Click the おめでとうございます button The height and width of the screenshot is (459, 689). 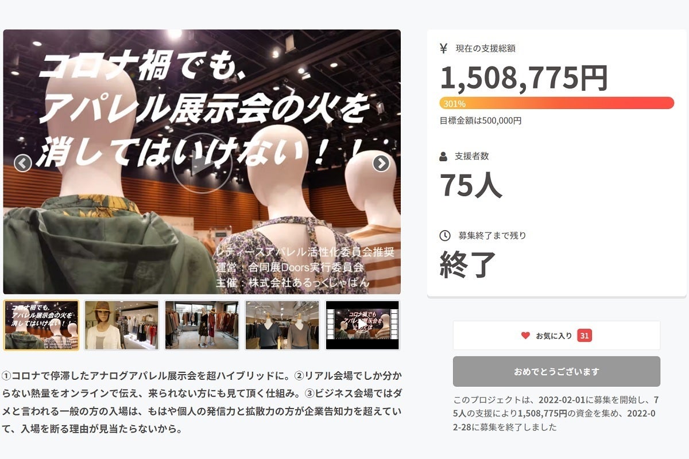[x=556, y=371]
